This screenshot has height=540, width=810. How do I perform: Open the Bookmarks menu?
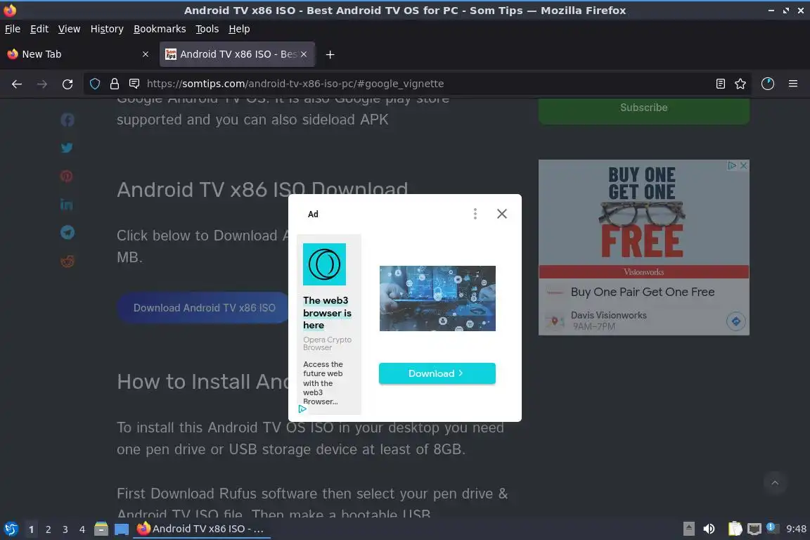pyautogui.click(x=160, y=29)
